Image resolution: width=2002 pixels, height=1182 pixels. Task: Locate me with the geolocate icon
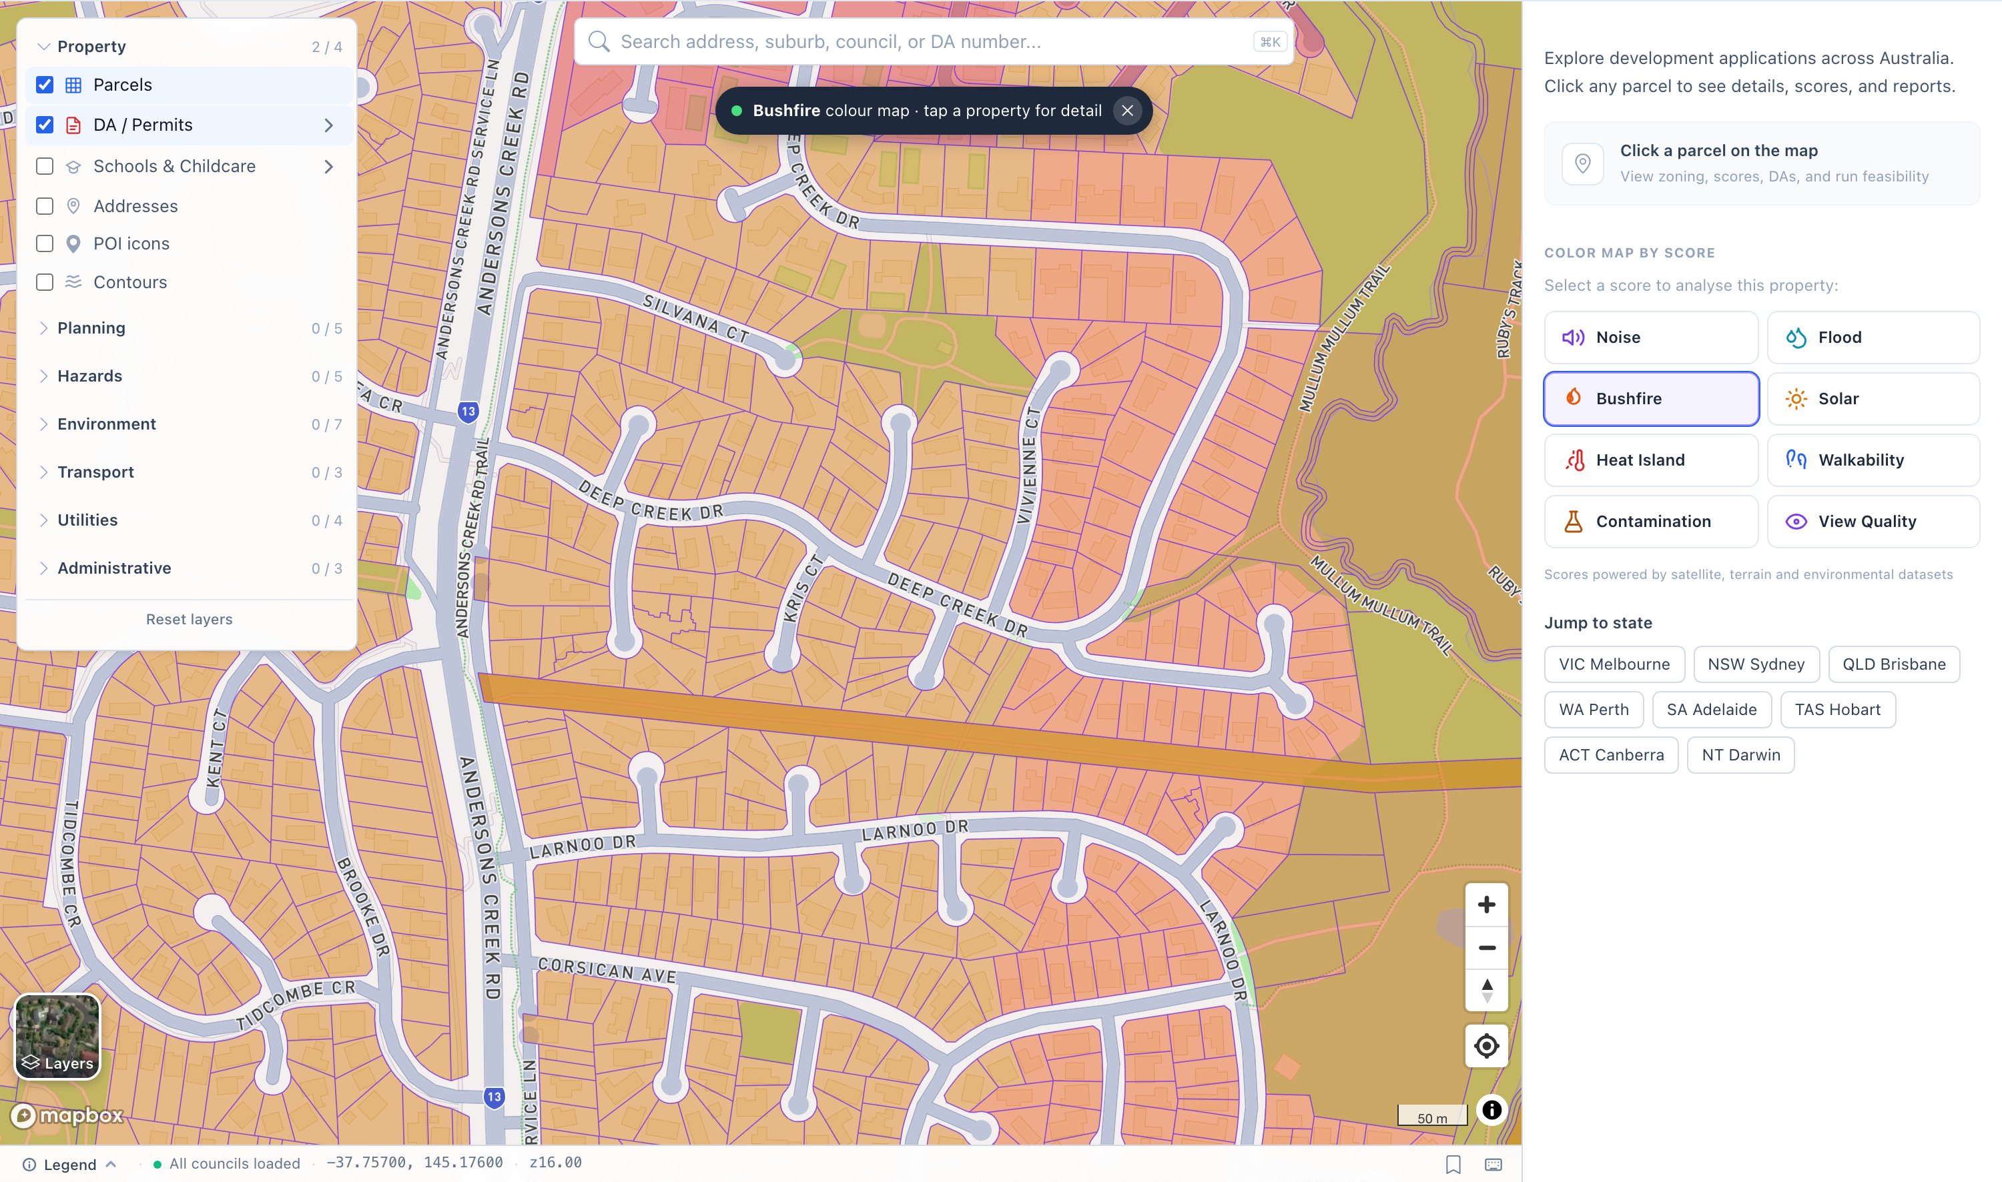pos(1485,1046)
